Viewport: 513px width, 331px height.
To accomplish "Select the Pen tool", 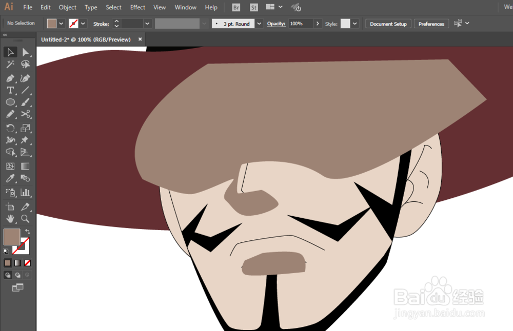I will point(10,78).
